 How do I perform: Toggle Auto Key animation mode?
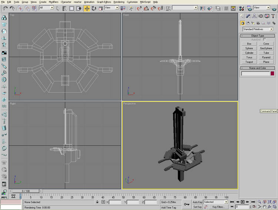click(x=197, y=202)
